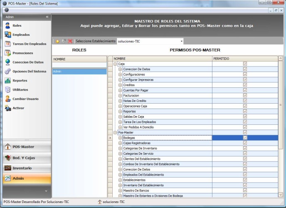
Task: Toggle the Cajas Registradoras permission checkbox
Action: tap(245, 143)
